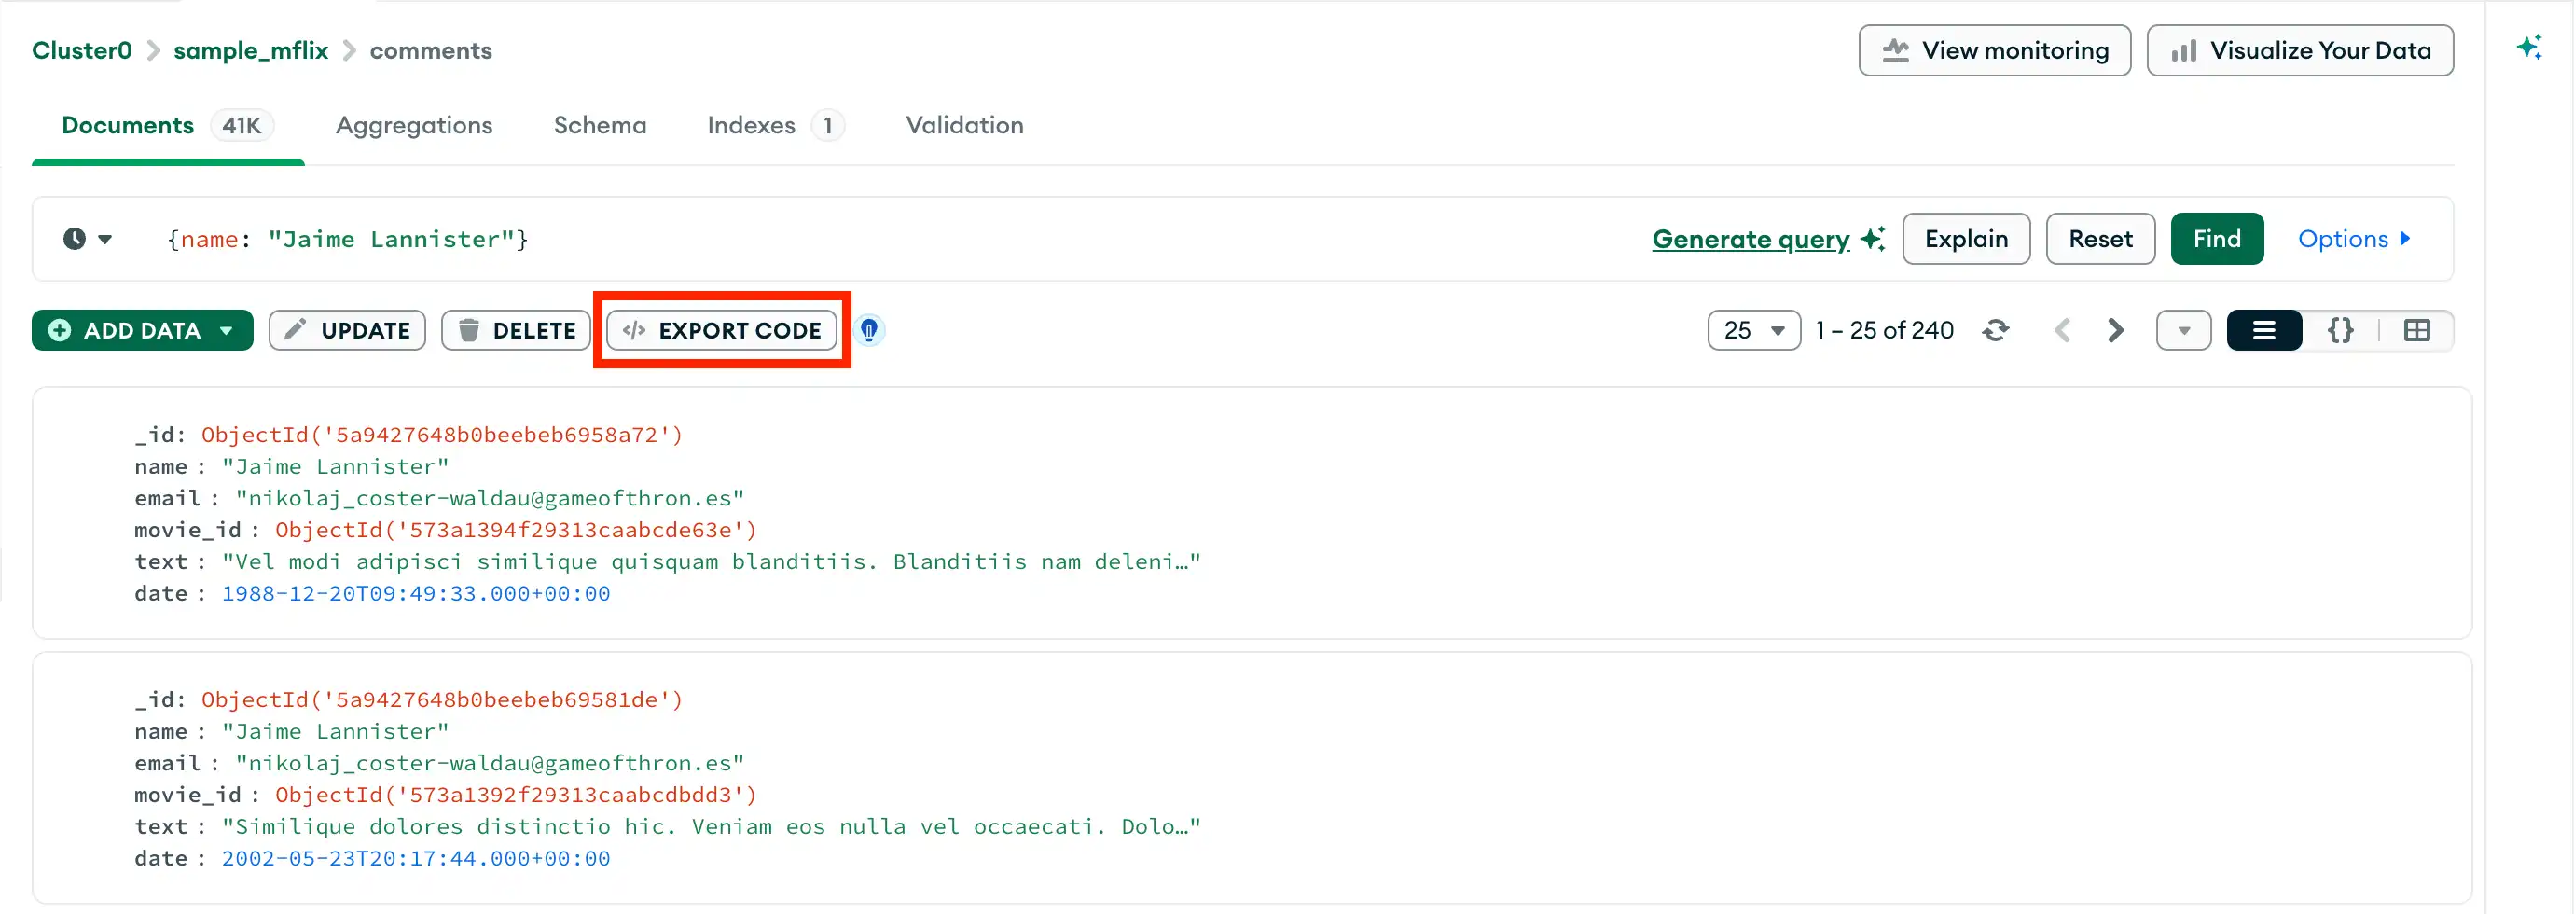Switch to the Aggregations tab
Image resolution: width=2574 pixels, height=914 pixels.
click(415, 126)
